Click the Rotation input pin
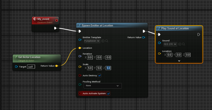This screenshot has width=212, height=110. click(80, 56)
